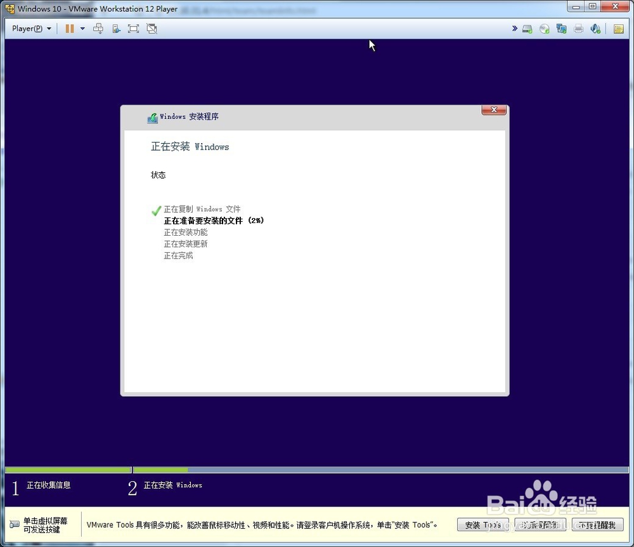The width and height of the screenshot is (634, 547).
Task: Click the step 1 collecting information progress bar
Action: click(x=68, y=470)
